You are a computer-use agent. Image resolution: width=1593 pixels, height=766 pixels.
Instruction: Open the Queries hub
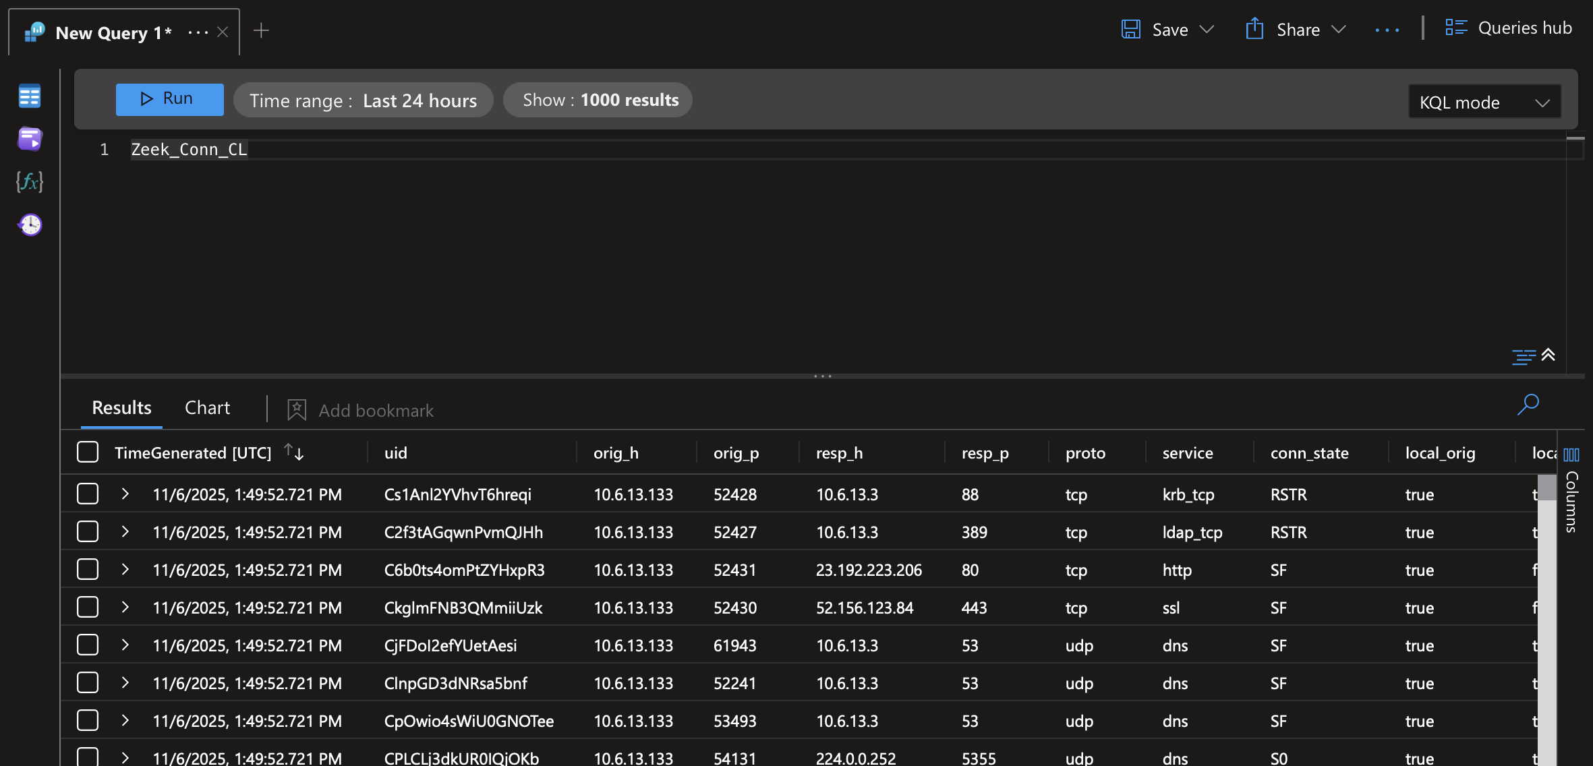1509,28
